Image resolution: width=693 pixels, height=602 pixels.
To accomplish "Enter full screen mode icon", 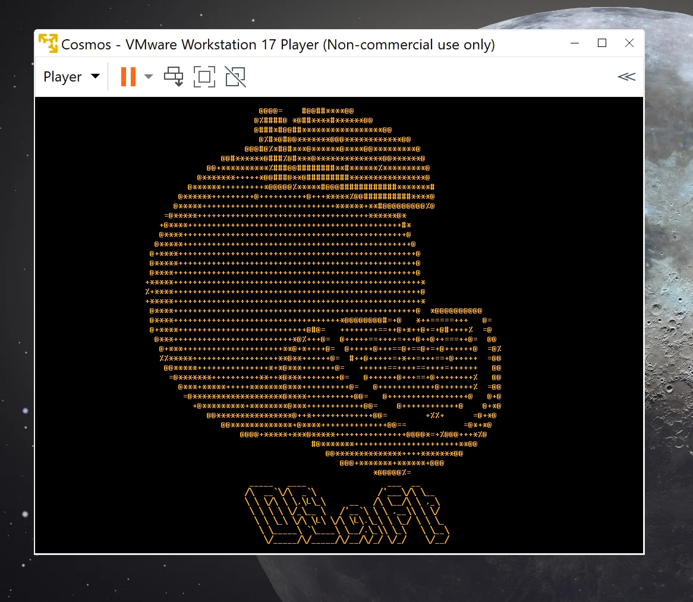I will pos(204,77).
